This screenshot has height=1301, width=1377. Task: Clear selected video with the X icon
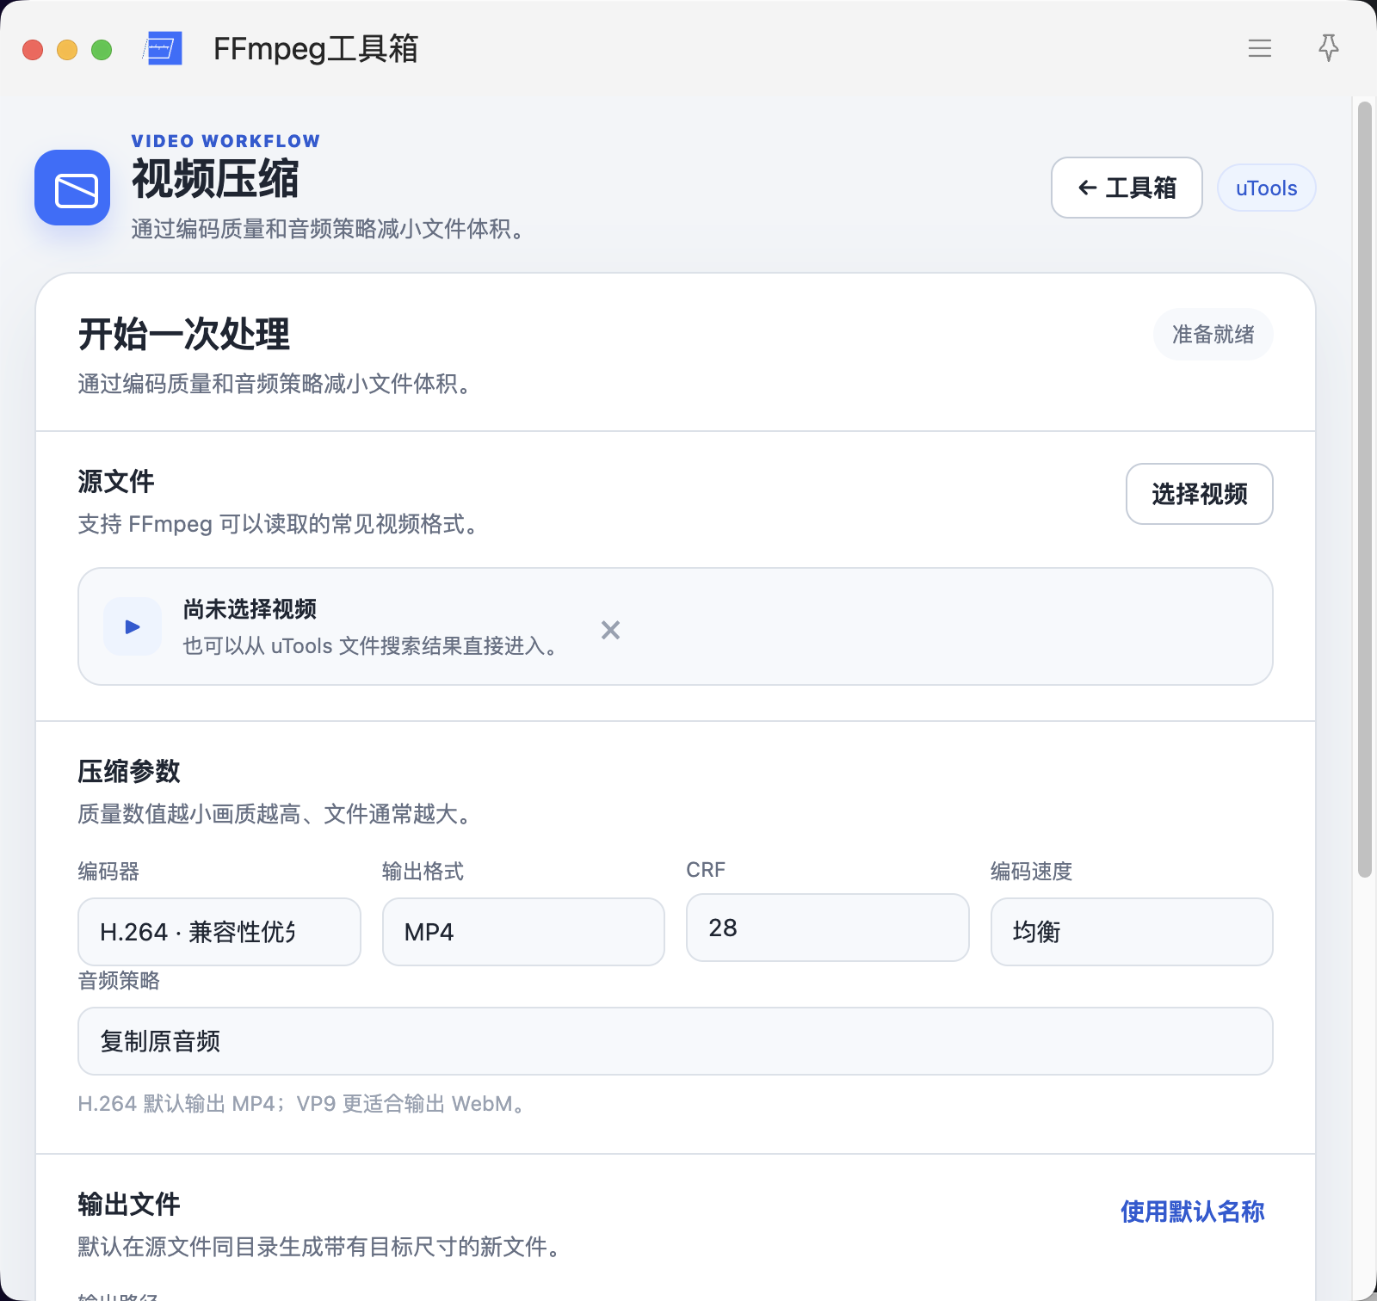click(610, 630)
